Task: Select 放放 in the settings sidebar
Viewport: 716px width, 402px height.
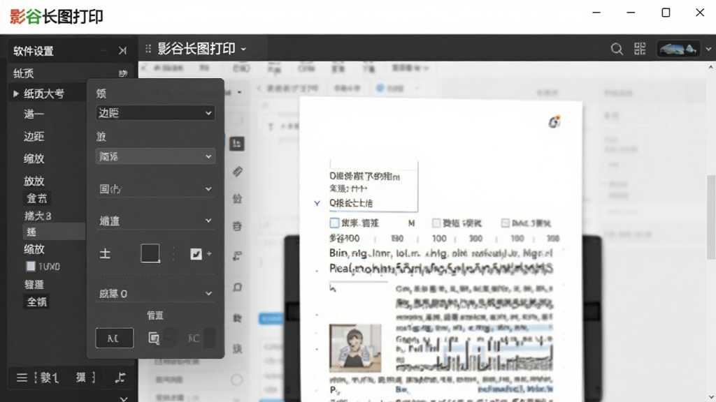Action: 34,181
